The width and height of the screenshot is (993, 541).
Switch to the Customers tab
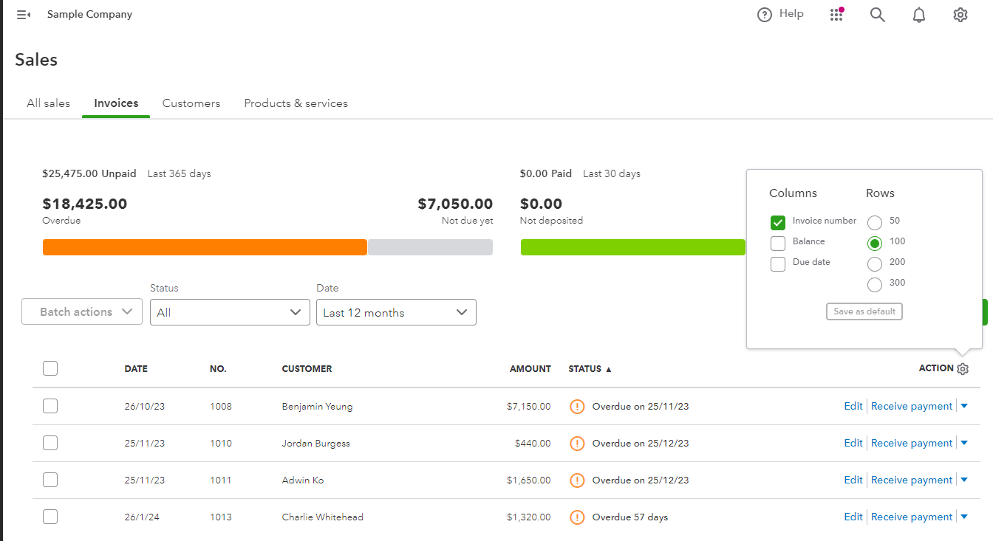191,103
